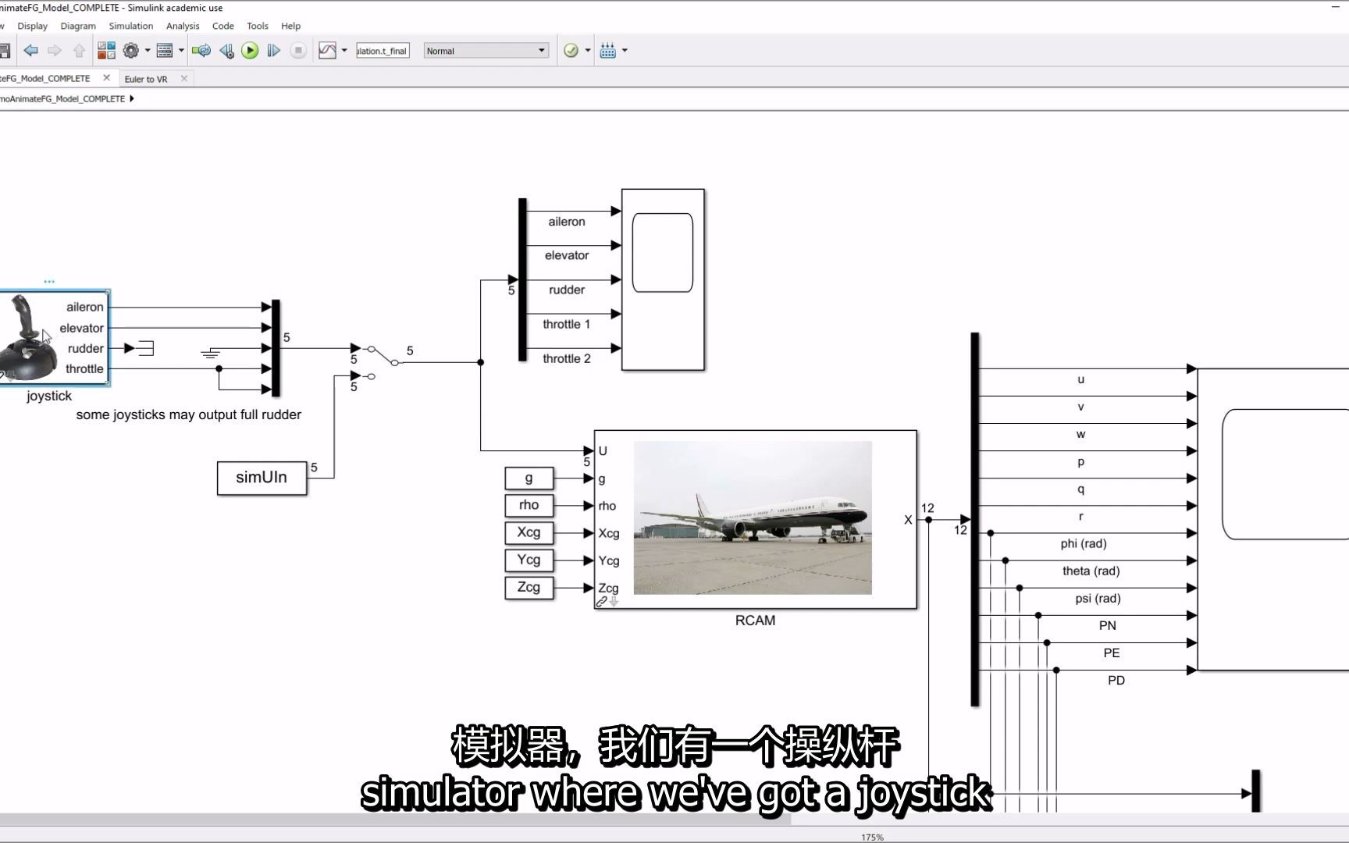The width and height of the screenshot is (1349, 843).
Task: Open the dropdown beside the gear icon
Action: (146, 51)
